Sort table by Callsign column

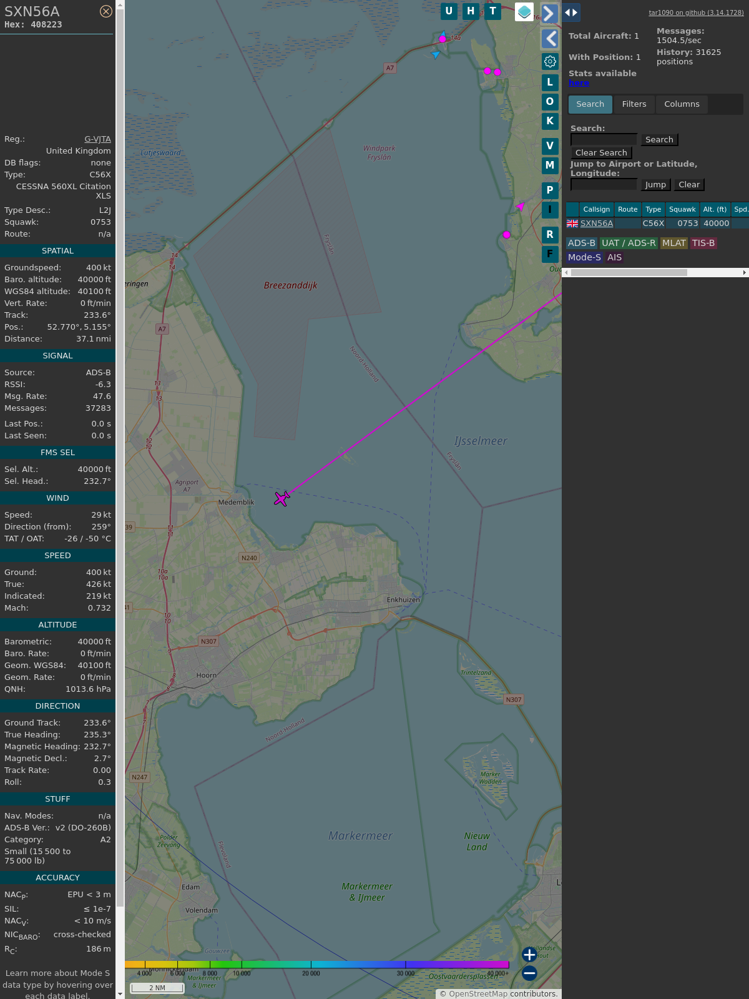tap(597, 210)
